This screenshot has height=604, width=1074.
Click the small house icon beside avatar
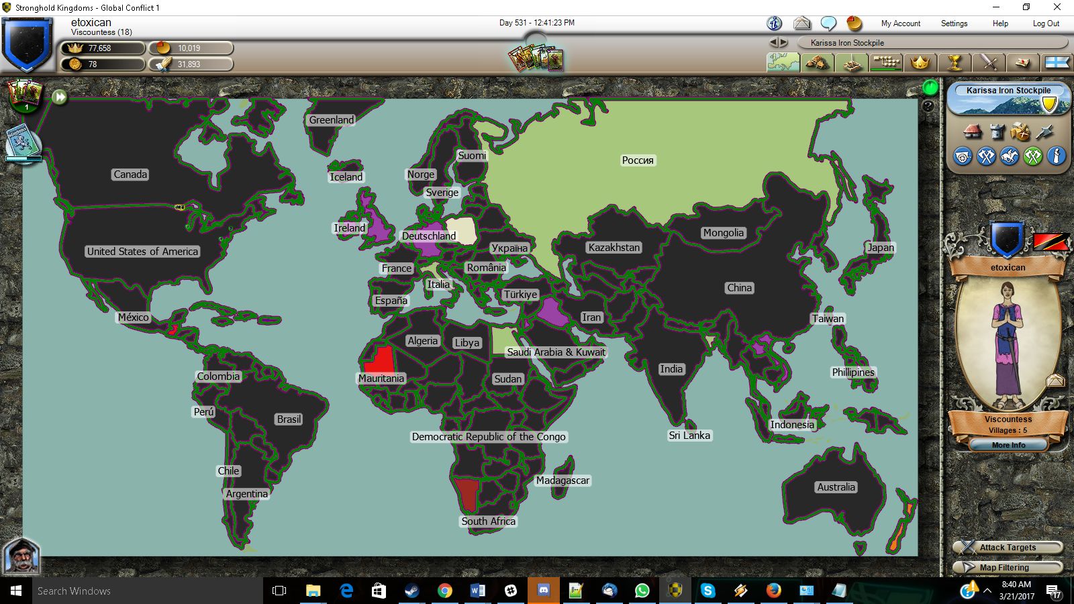1055,381
